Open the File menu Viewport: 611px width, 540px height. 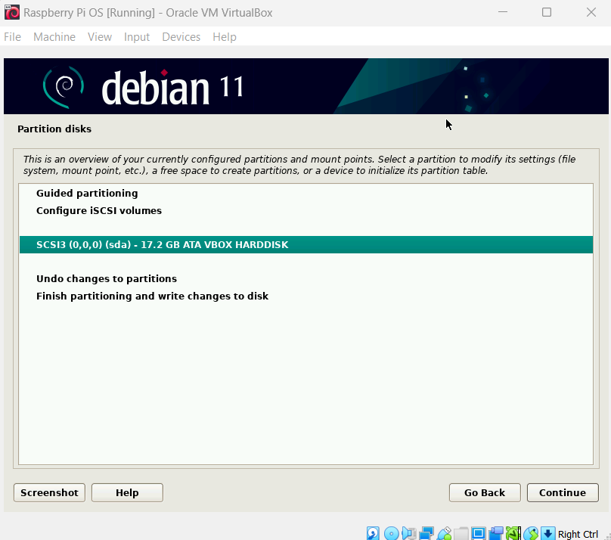click(x=12, y=37)
